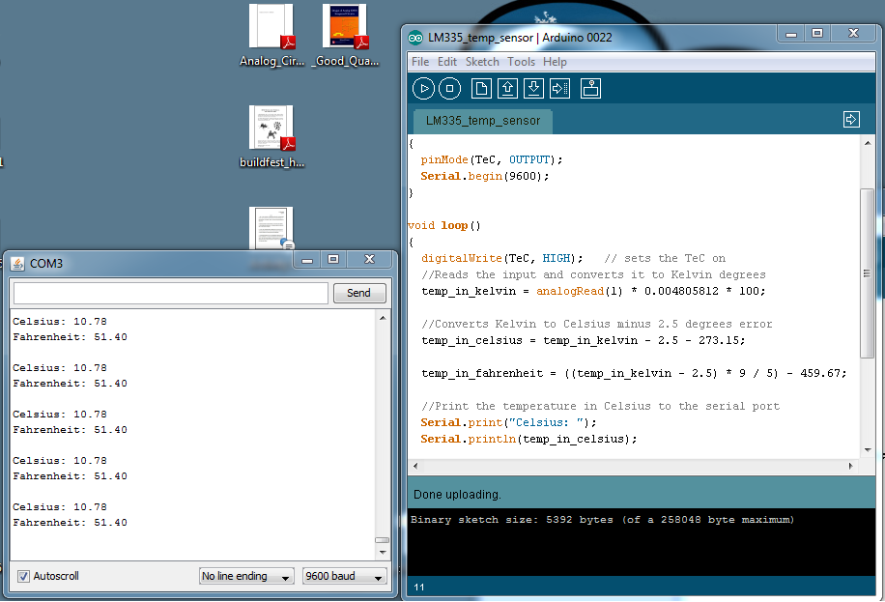
Task: Select the LM335_temp_sensor tab
Action: point(483,121)
